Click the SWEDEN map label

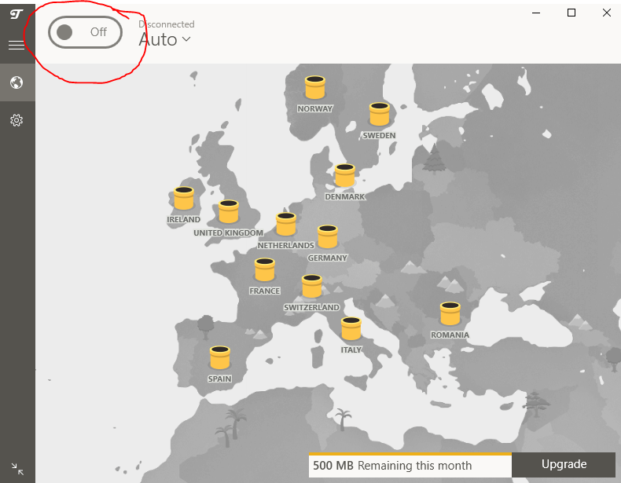[x=379, y=136]
